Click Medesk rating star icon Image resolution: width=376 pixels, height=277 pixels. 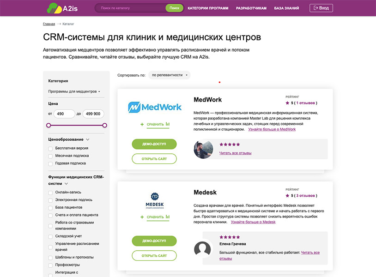coord(287,196)
